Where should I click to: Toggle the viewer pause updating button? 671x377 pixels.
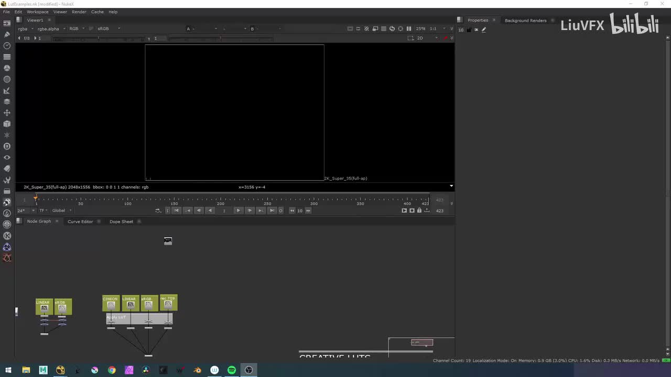click(x=409, y=29)
